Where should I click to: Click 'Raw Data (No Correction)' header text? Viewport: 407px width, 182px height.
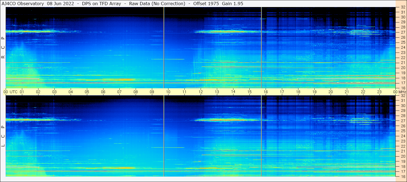pos(157,4)
